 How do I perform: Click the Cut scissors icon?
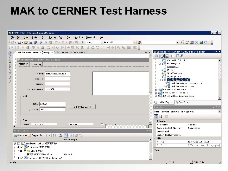pos(41,42)
